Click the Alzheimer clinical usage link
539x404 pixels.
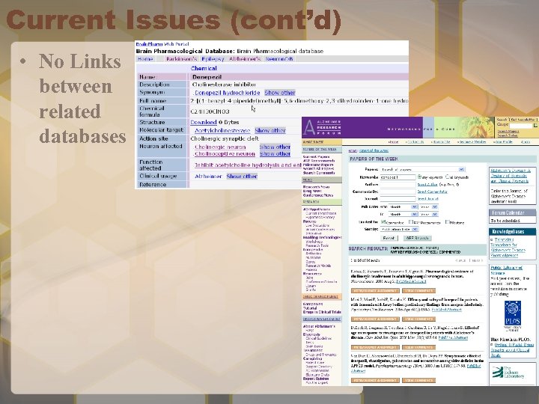coord(208,177)
